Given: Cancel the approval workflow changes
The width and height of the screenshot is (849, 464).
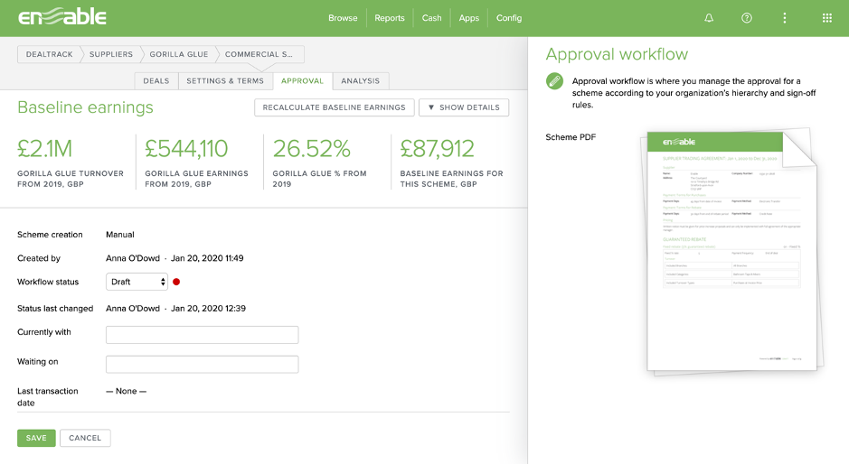Looking at the screenshot, I should pyautogui.click(x=85, y=438).
